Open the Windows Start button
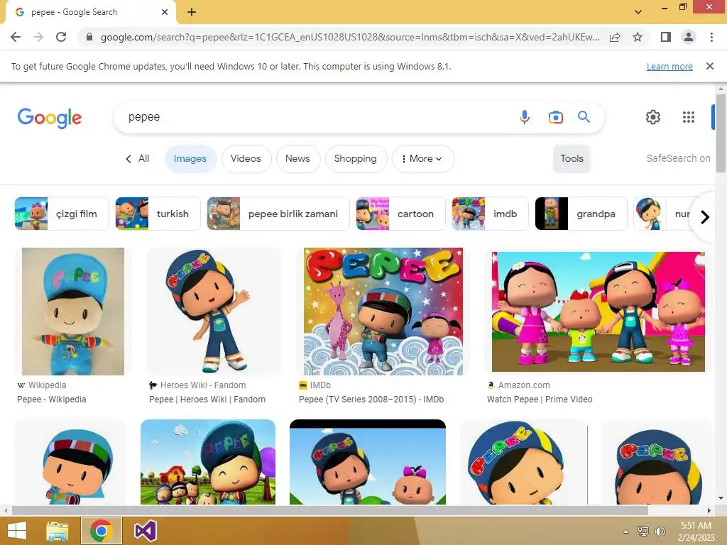 tap(17, 531)
